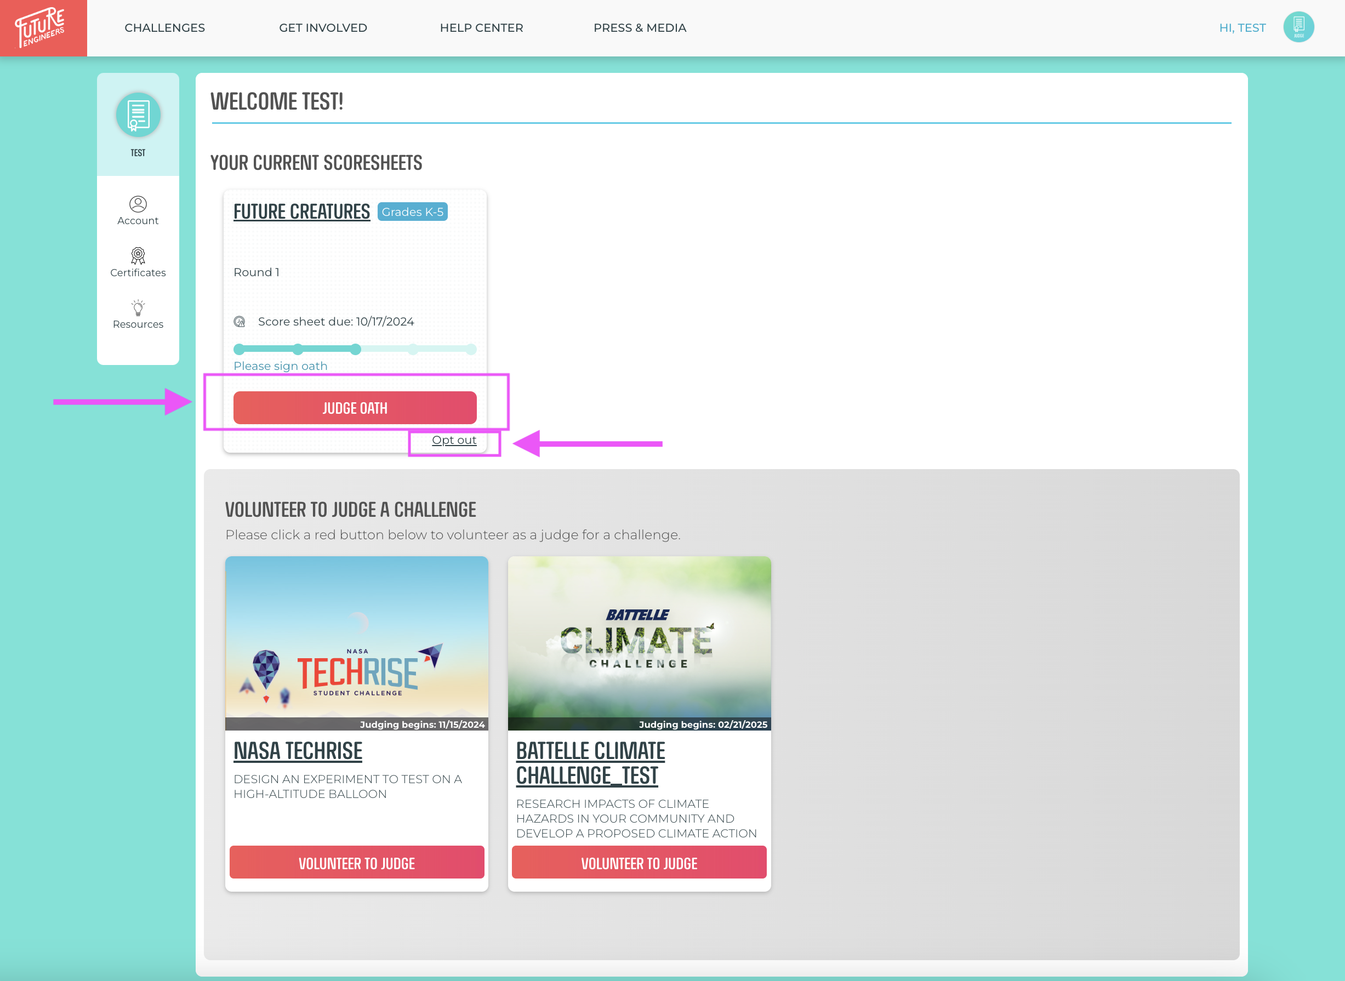Click the Hi, Test user link
Image resolution: width=1345 pixels, height=981 pixels.
(1243, 28)
